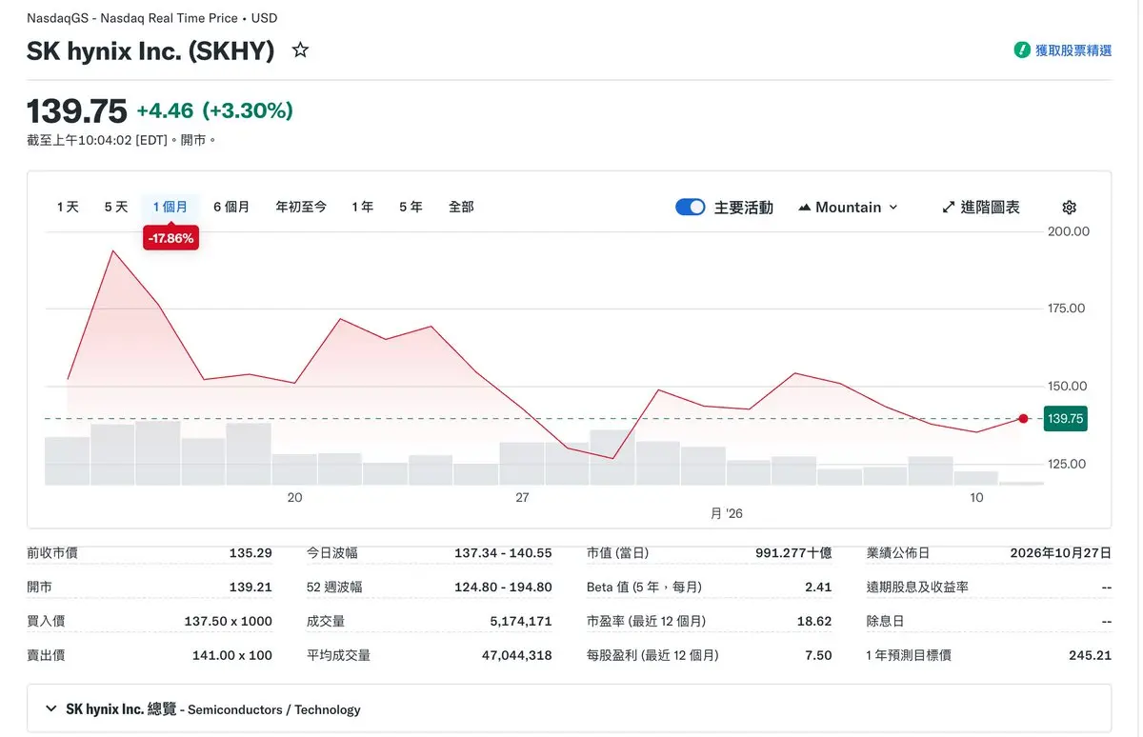
Task: Add SKHY to watchlist with star icon
Action: click(x=300, y=50)
